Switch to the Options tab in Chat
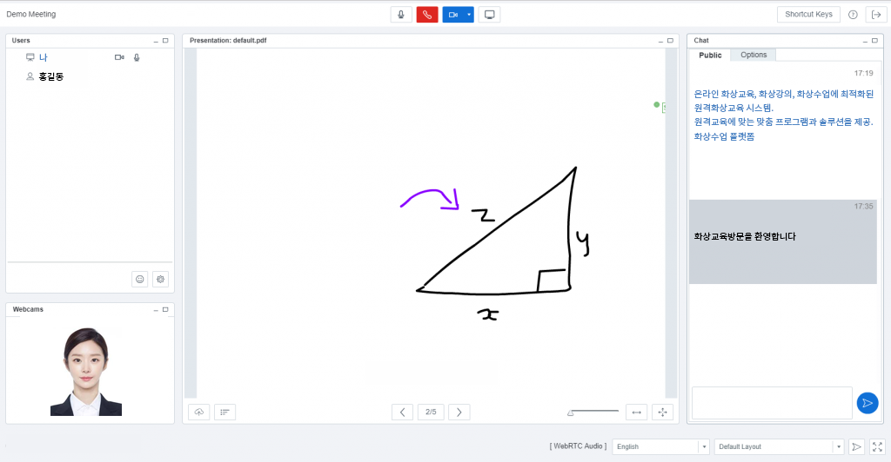Image resolution: width=891 pixels, height=462 pixels. click(x=754, y=55)
